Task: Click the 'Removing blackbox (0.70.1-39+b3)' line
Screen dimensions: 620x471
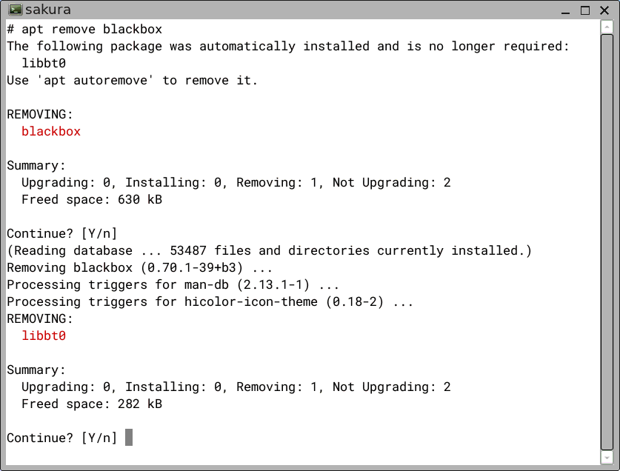Action: click(139, 268)
